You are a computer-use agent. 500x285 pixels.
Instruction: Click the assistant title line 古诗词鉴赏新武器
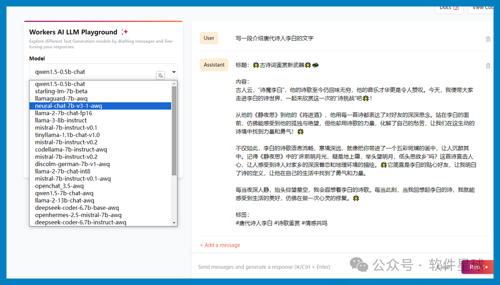(x=277, y=65)
